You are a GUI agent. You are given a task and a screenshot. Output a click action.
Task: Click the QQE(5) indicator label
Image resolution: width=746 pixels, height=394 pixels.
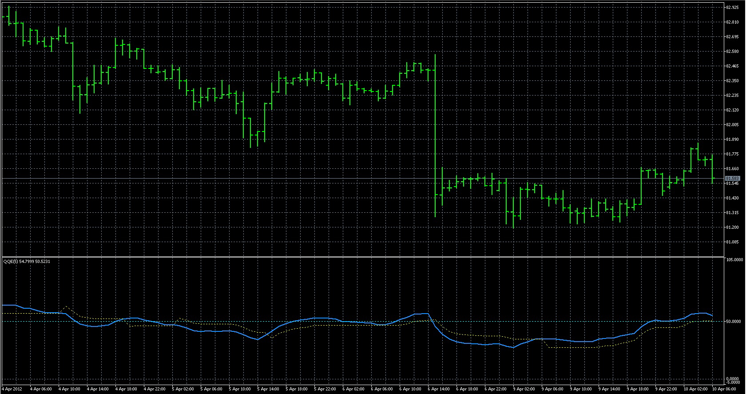pyautogui.click(x=27, y=262)
